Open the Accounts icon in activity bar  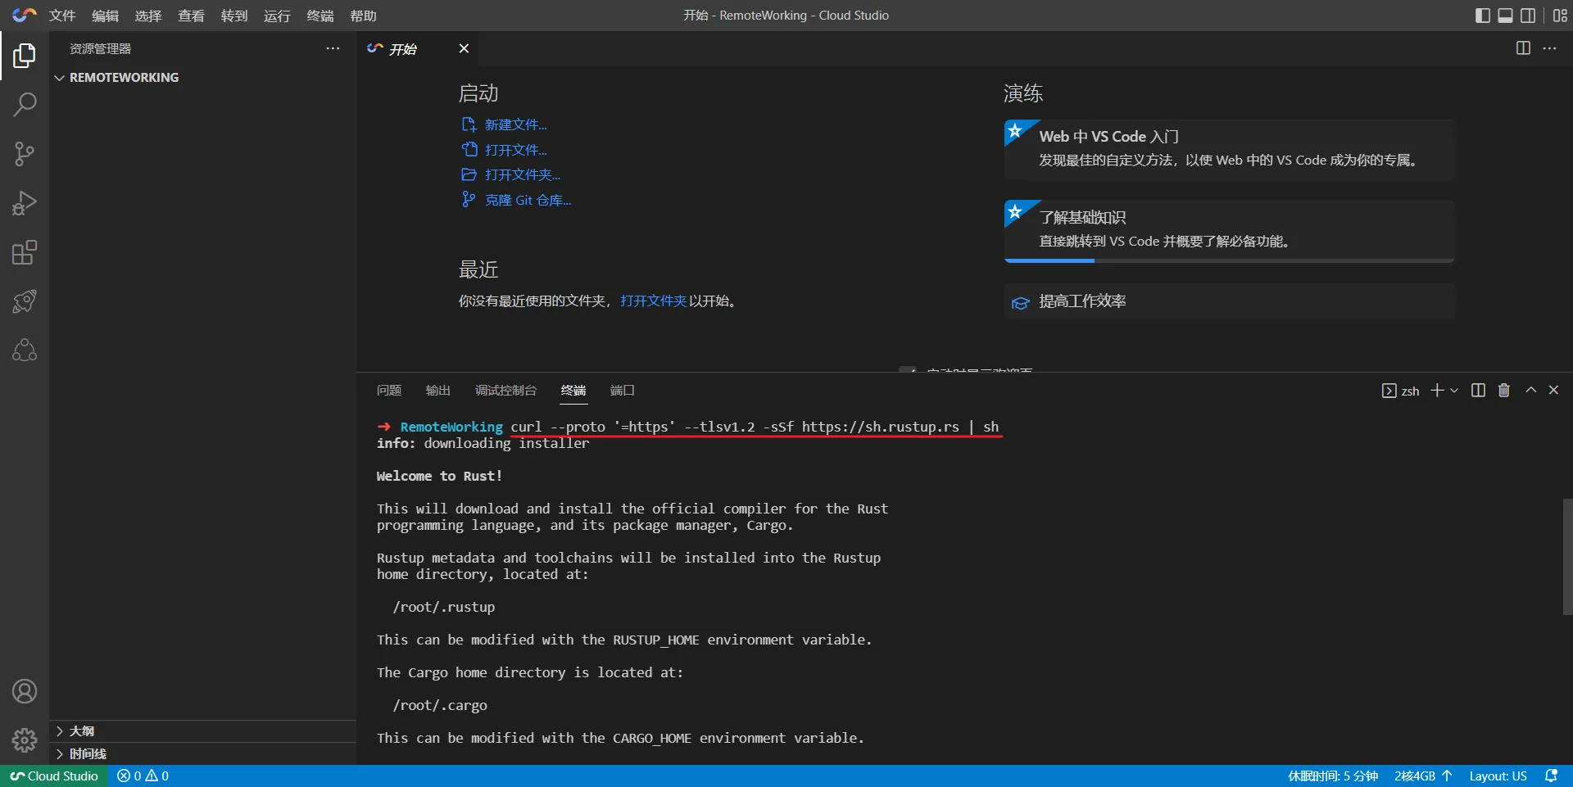pos(25,691)
